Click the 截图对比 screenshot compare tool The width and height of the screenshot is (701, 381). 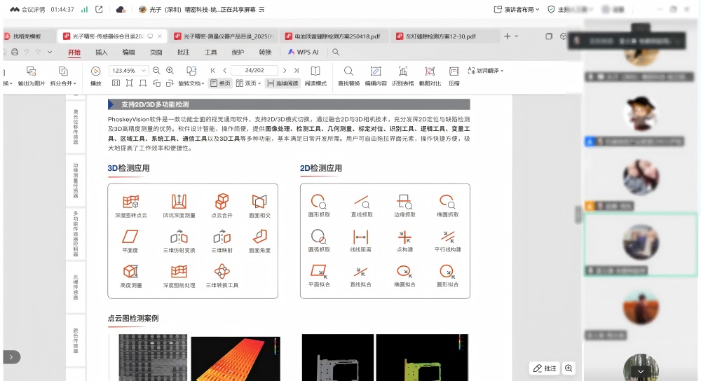click(430, 76)
